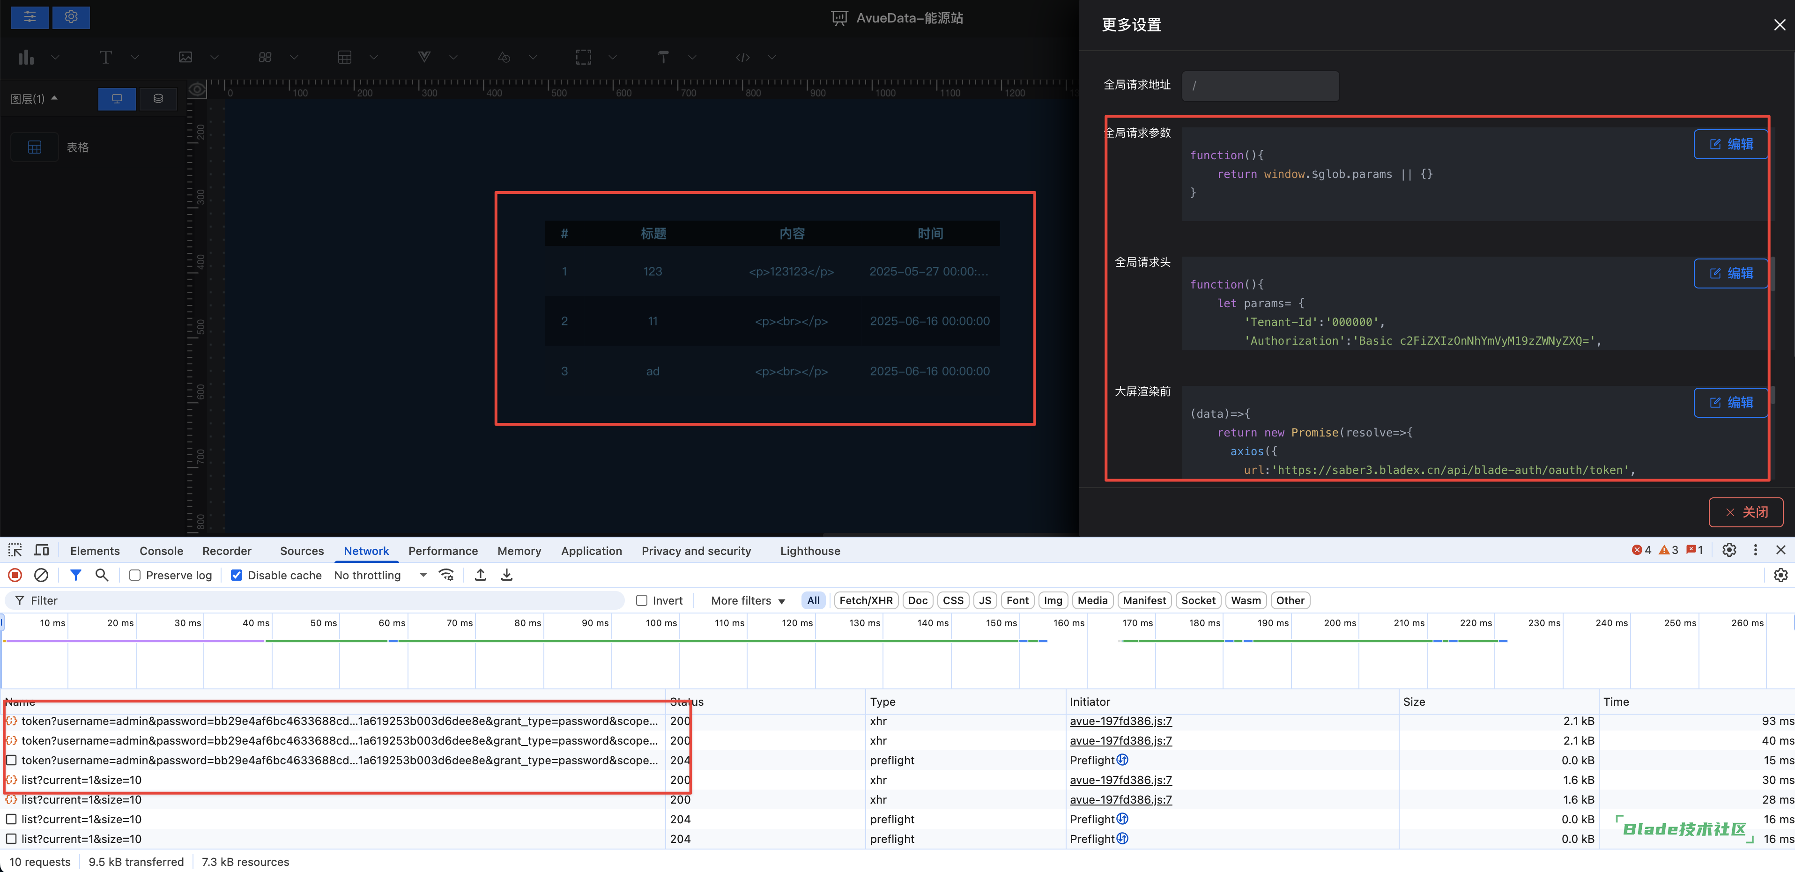
Task: Click the red 关闭 button
Action: [x=1746, y=512]
